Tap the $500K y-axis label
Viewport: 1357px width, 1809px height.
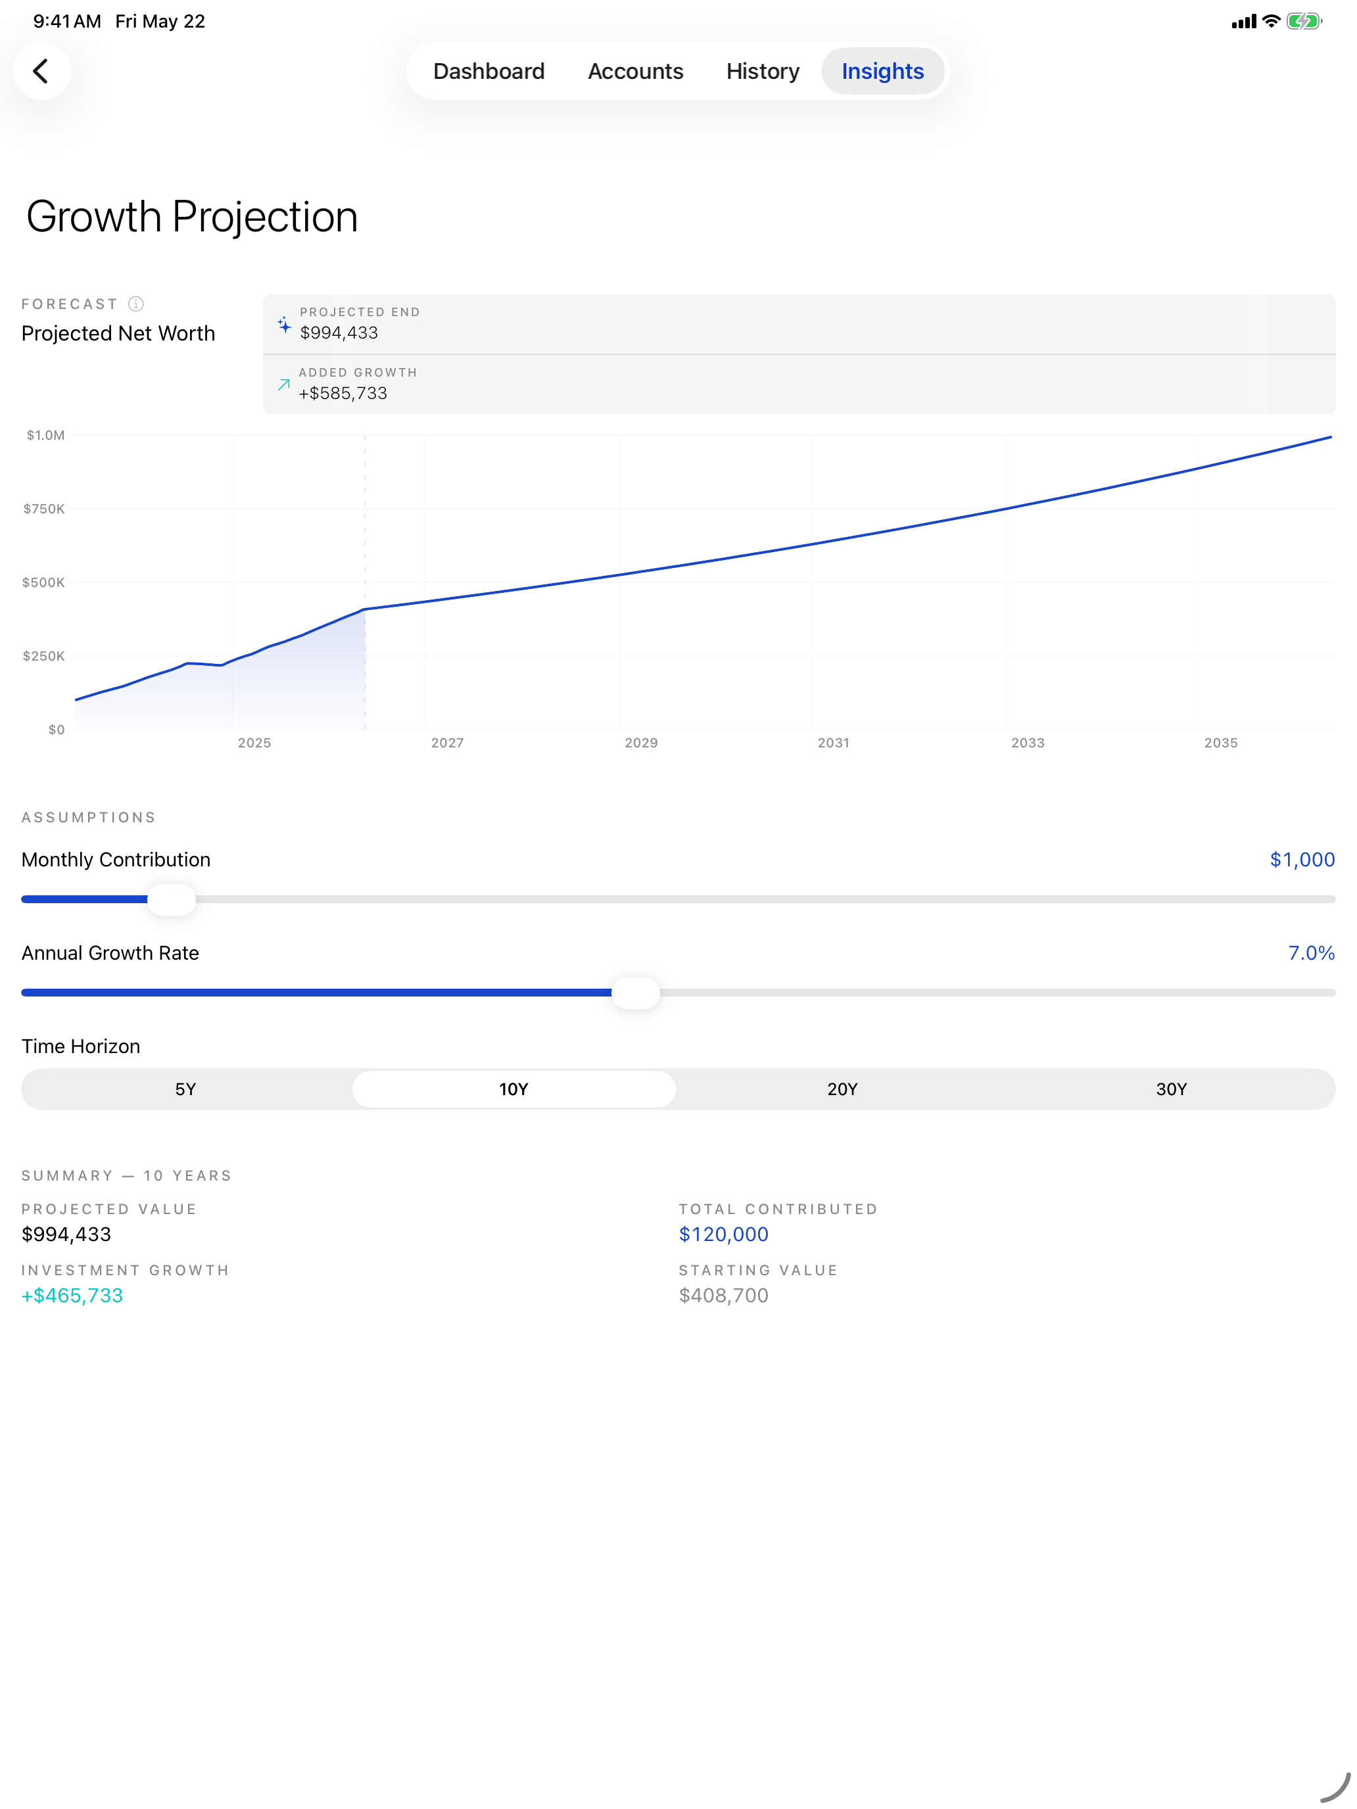pos(43,582)
